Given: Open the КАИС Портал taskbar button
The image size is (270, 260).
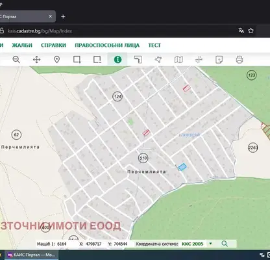Looking at the screenshot, I should click(x=32, y=255).
